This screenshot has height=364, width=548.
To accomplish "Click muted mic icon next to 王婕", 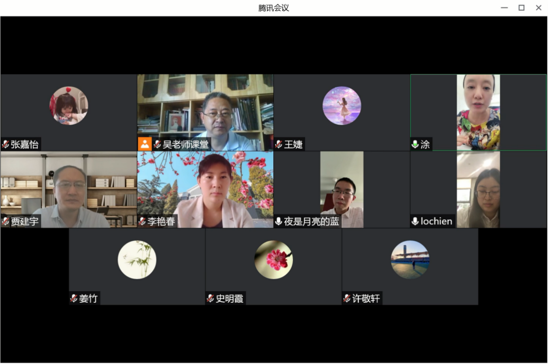I will coord(279,144).
